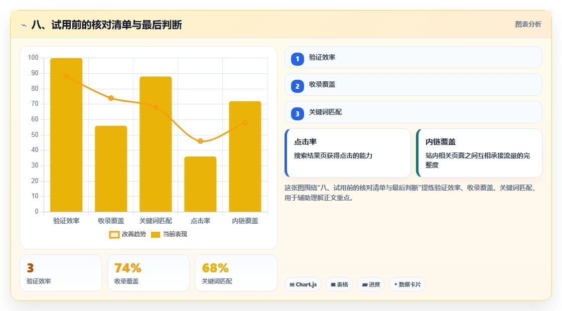Click the 关键词匹配 bar in the chart

pyautogui.click(x=156, y=144)
